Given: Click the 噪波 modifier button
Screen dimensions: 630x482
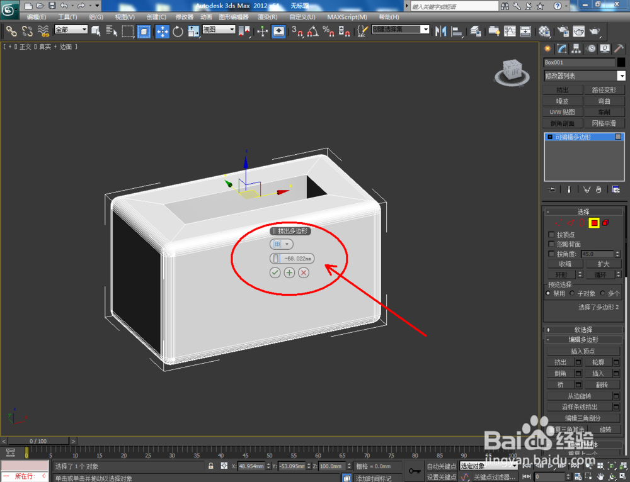Looking at the screenshot, I should click(563, 101).
